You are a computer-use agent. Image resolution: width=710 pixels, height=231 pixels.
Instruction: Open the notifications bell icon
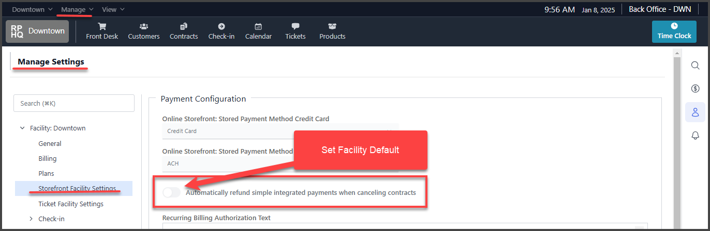[696, 136]
